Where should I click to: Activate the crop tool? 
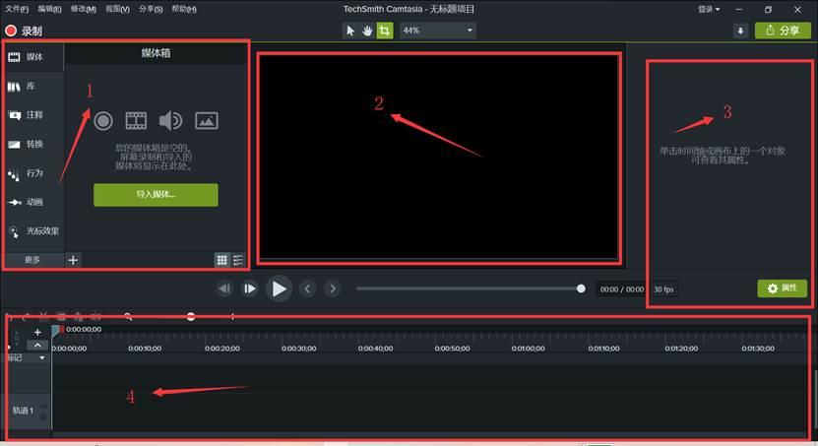click(385, 31)
